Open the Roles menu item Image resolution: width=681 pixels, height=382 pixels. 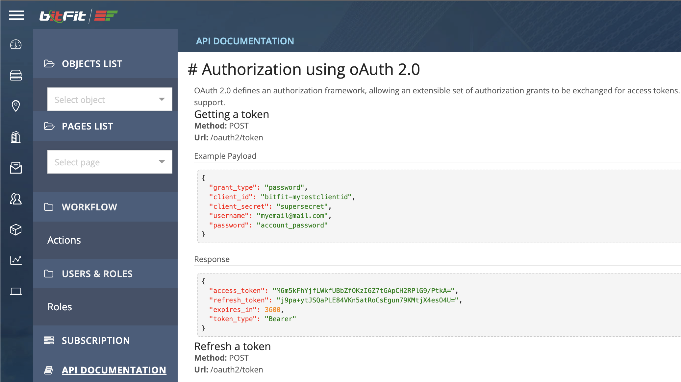click(x=60, y=307)
